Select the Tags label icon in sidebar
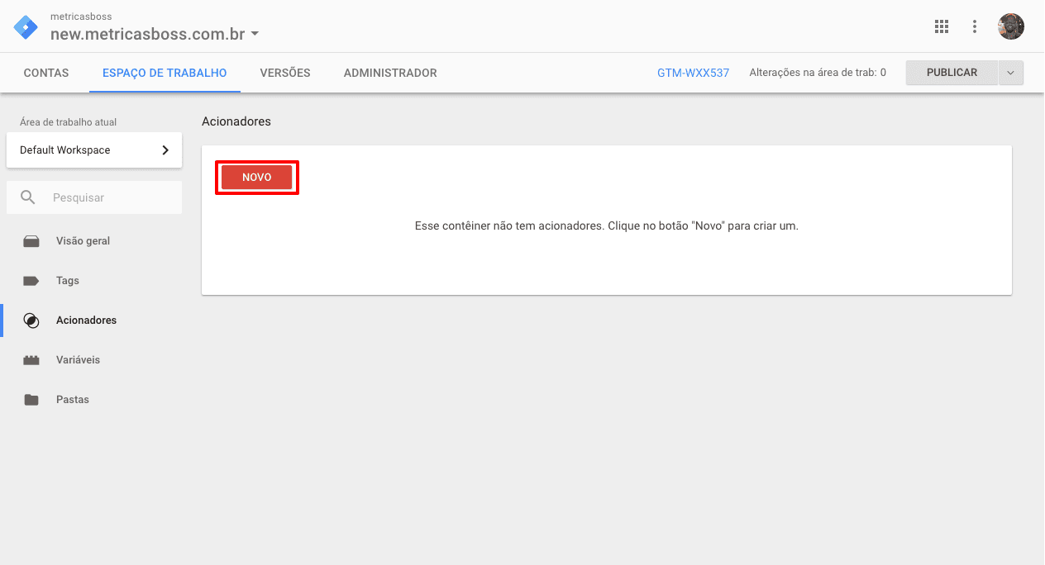1045x565 pixels. click(x=31, y=281)
